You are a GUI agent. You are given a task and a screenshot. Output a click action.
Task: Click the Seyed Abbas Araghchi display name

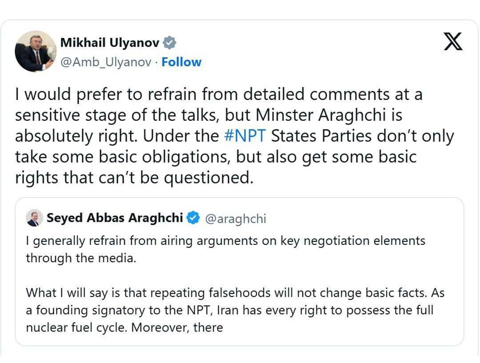(115, 218)
